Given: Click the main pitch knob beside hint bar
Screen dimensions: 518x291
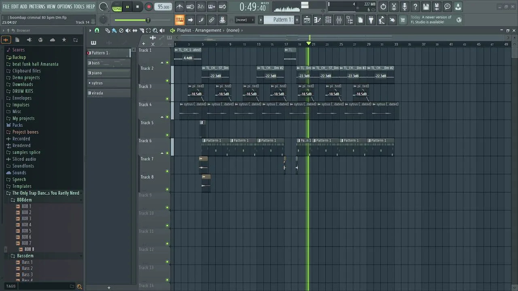Looking at the screenshot, I should tap(104, 20).
